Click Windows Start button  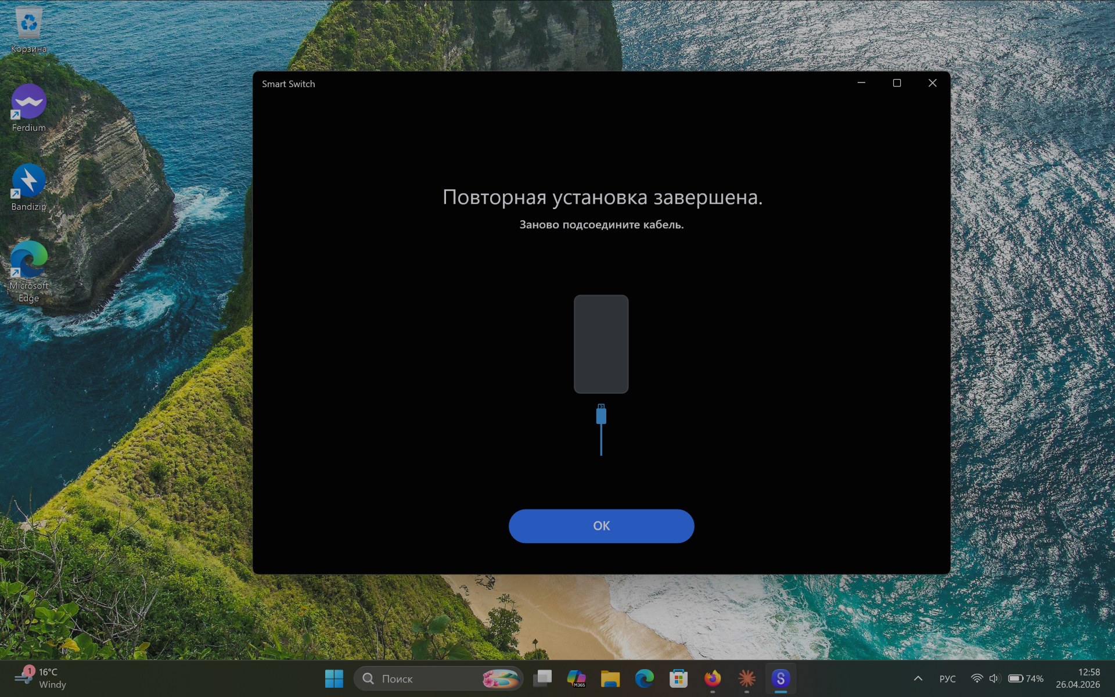pos(334,678)
